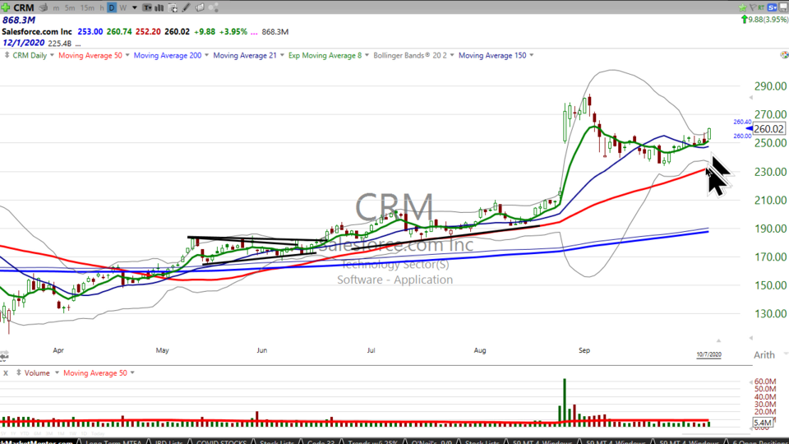Click the notes tag icon

[200, 8]
